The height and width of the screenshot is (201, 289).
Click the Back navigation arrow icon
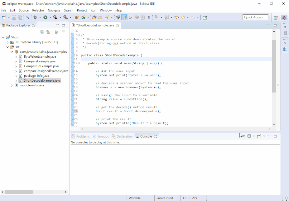point(183,18)
